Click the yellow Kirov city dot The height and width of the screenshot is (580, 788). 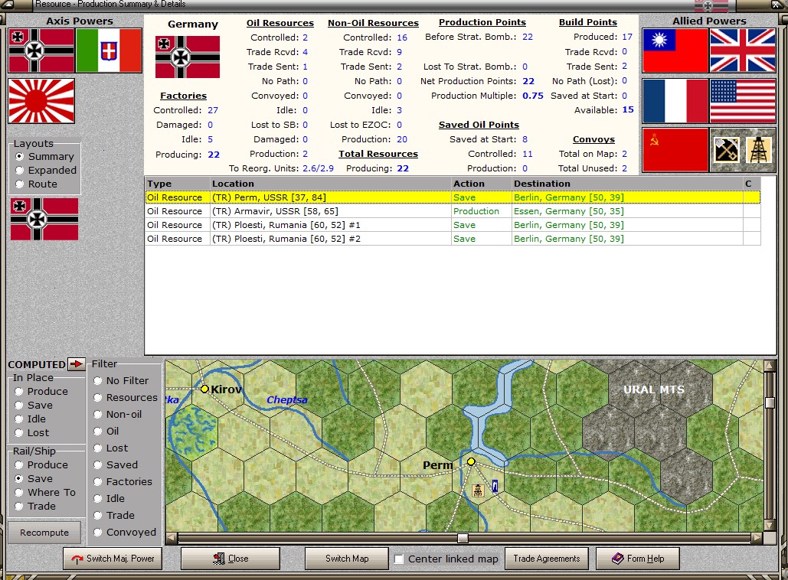coord(204,389)
